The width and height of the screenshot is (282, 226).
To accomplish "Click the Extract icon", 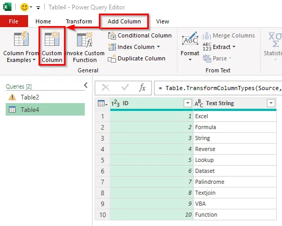I will [x=207, y=46].
